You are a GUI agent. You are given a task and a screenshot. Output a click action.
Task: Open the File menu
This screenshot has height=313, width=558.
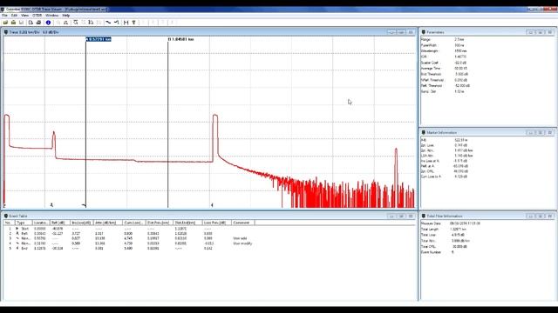(x=4, y=16)
